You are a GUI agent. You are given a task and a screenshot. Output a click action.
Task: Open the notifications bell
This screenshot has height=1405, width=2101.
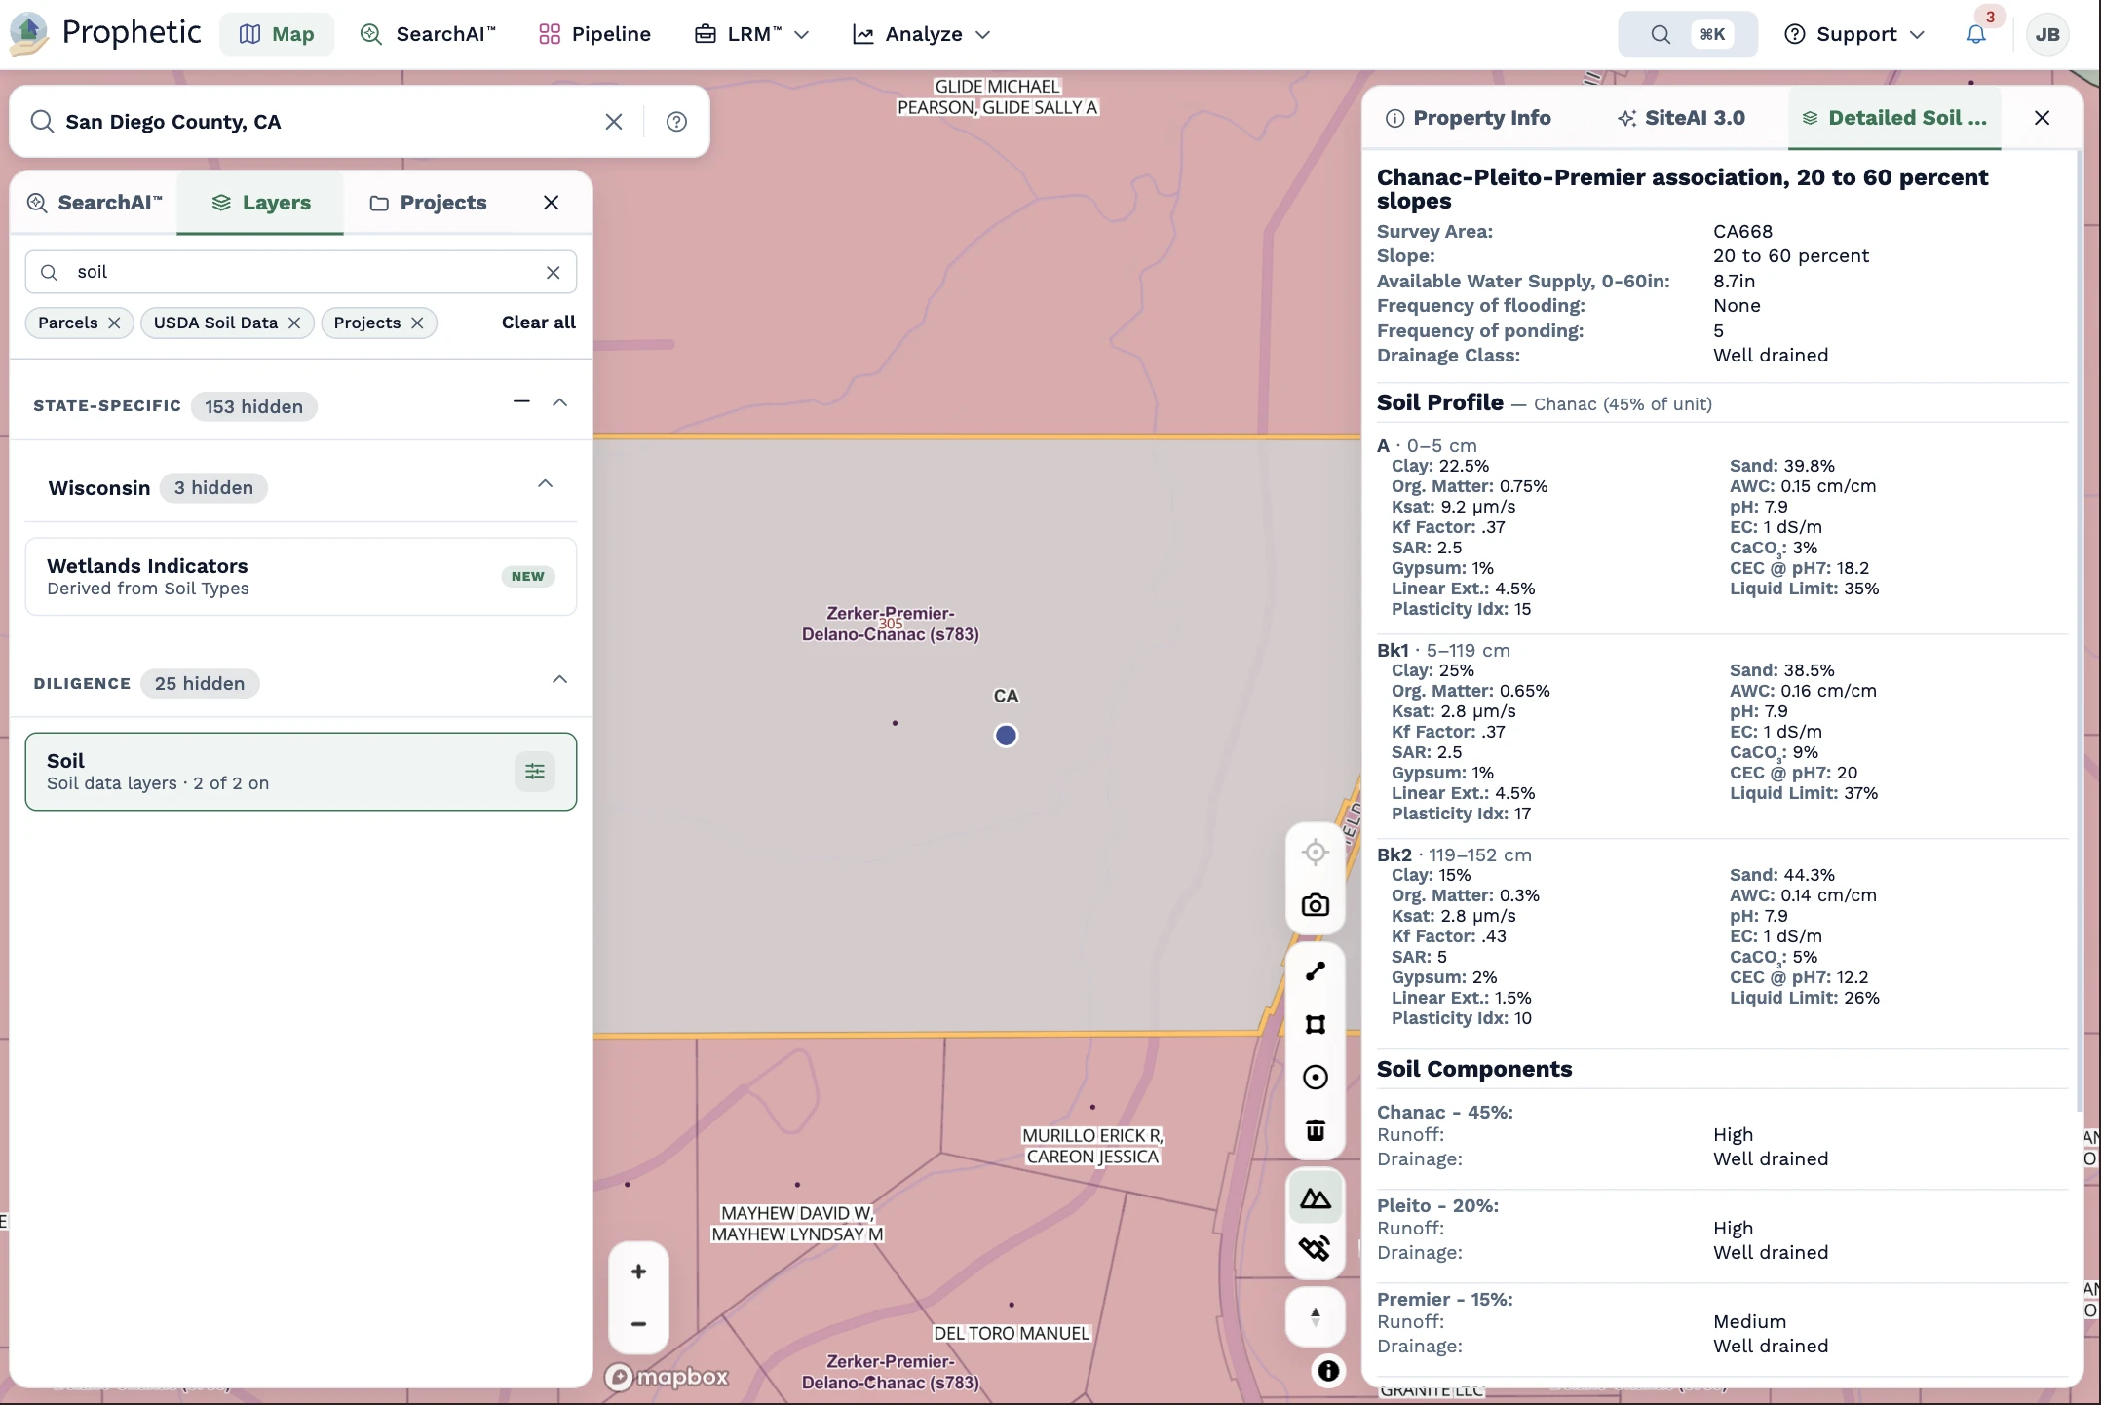click(1976, 34)
